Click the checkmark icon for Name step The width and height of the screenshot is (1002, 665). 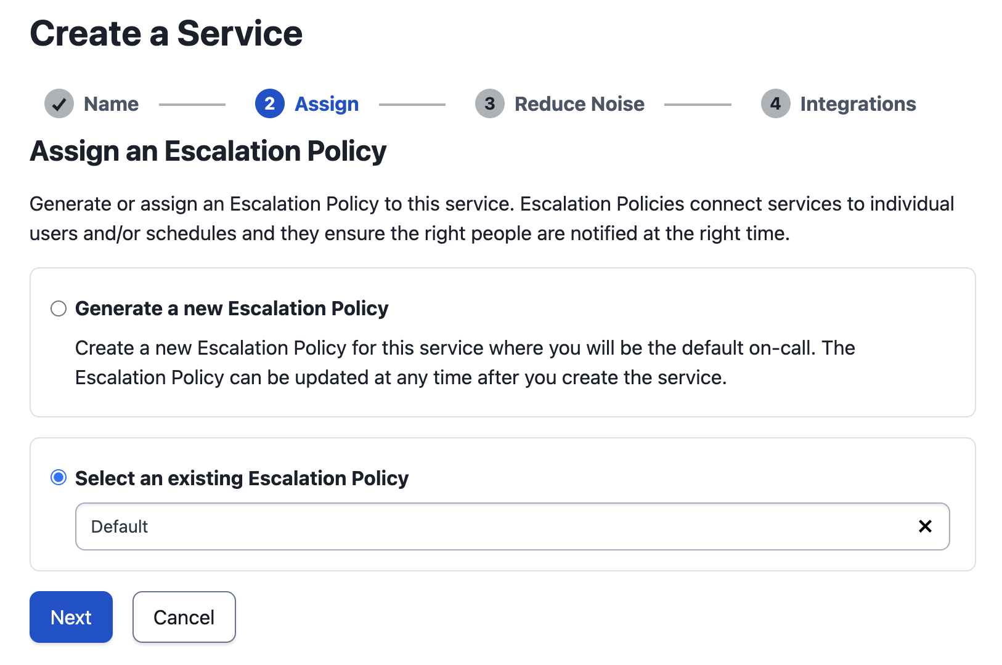59,103
